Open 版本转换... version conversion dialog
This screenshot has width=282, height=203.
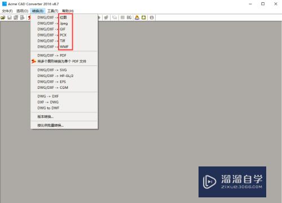tap(64, 116)
